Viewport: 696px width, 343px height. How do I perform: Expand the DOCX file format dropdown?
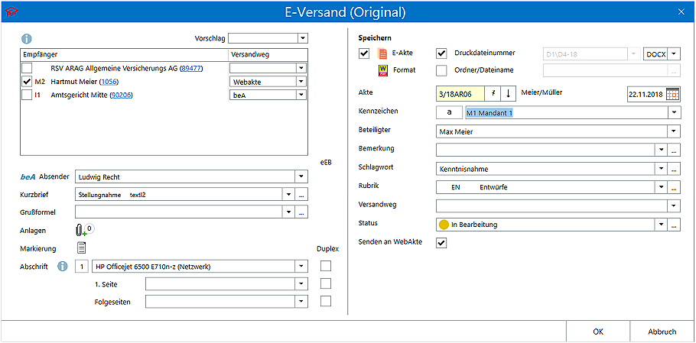coord(673,53)
